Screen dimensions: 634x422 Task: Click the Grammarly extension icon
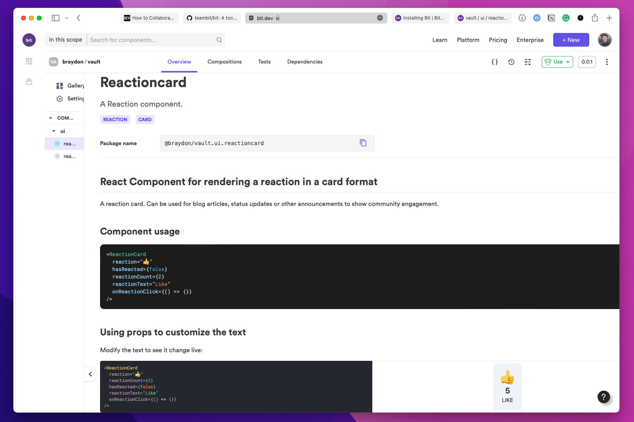click(566, 18)
